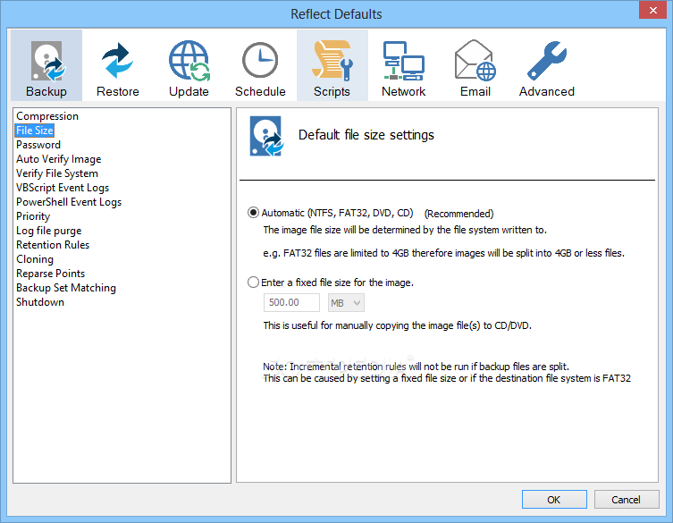673x523 pixels.
Task: Open Reparse Points settings
Action: pos(51,274)
